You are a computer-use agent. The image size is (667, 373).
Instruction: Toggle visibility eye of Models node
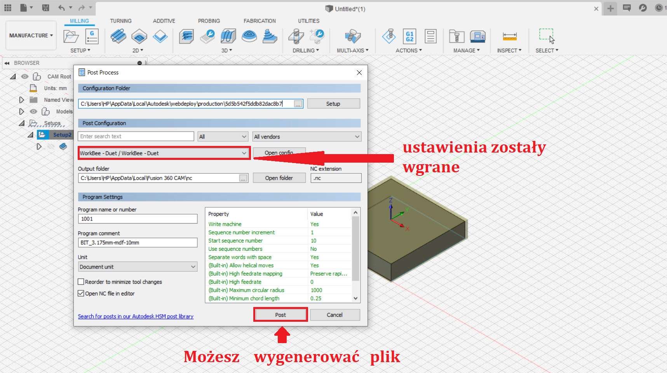(34, 111)
